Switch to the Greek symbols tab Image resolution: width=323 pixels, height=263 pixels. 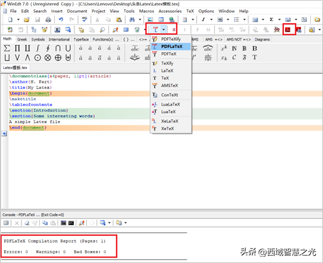coord(22,39)
